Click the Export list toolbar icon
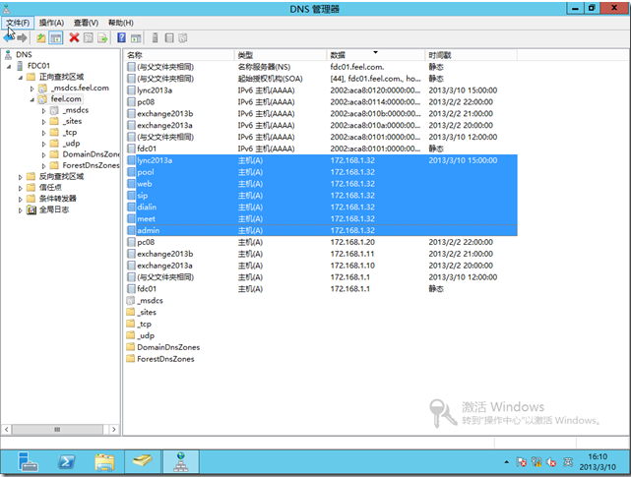The image size is (631, 477). [102, 38]
